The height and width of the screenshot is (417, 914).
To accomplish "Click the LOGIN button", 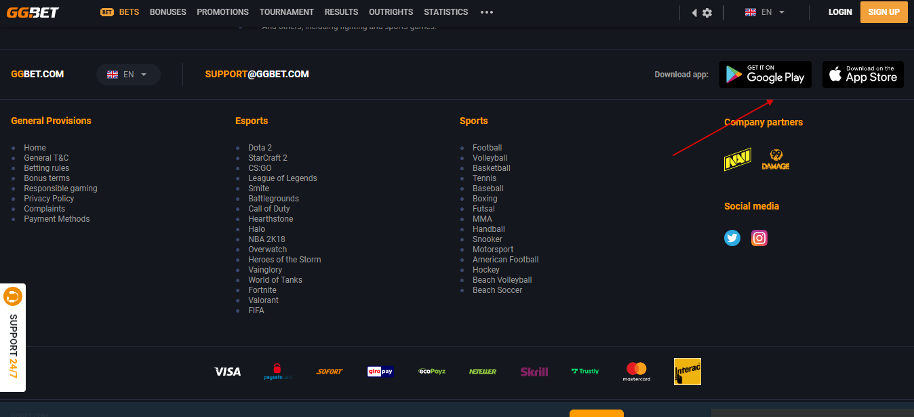I will point(840,12).
